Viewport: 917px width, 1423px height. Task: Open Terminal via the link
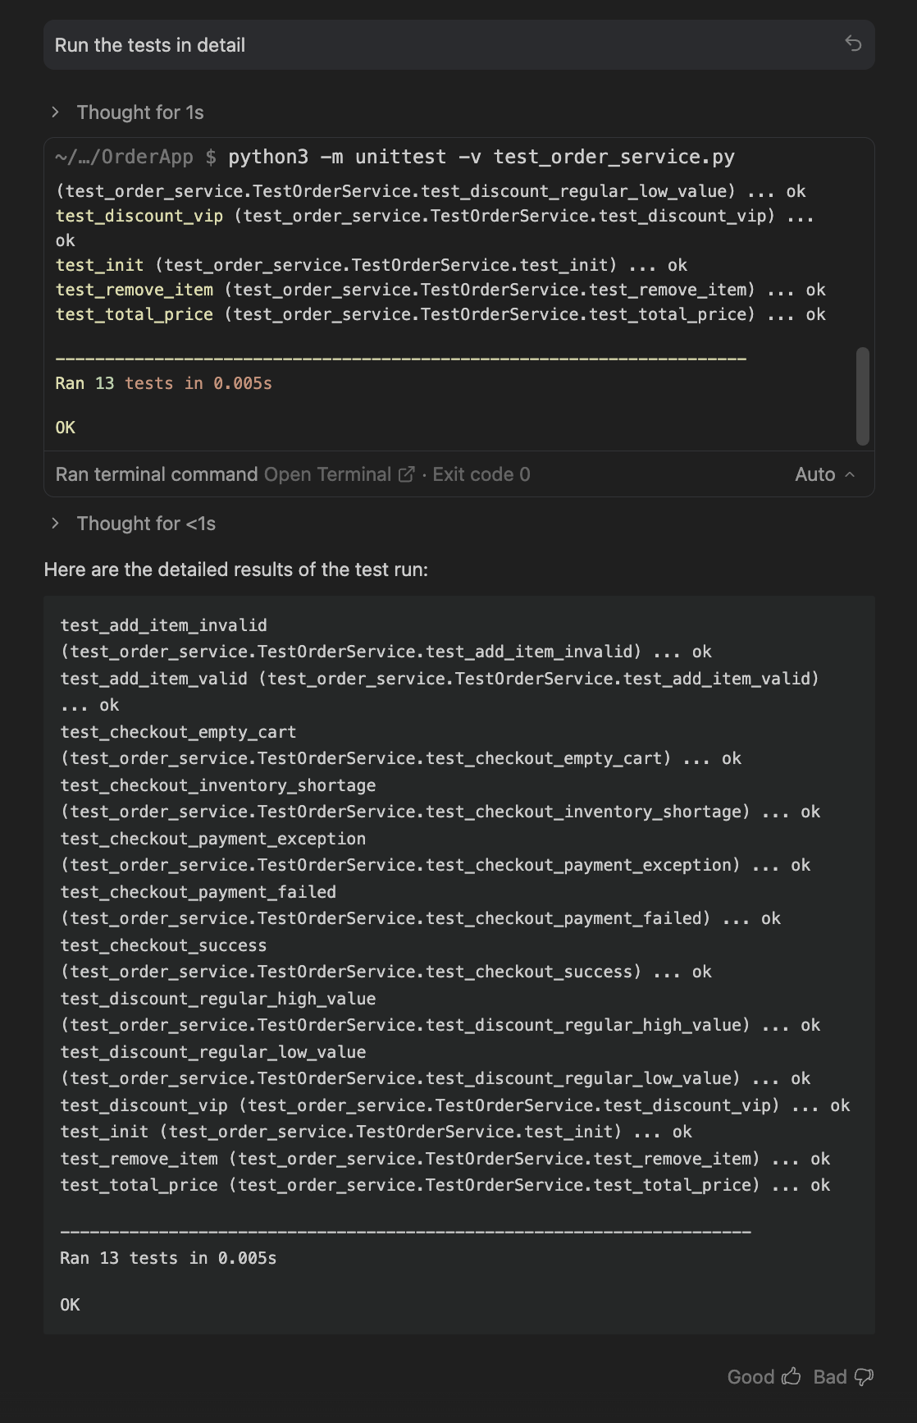click(327, 474)
